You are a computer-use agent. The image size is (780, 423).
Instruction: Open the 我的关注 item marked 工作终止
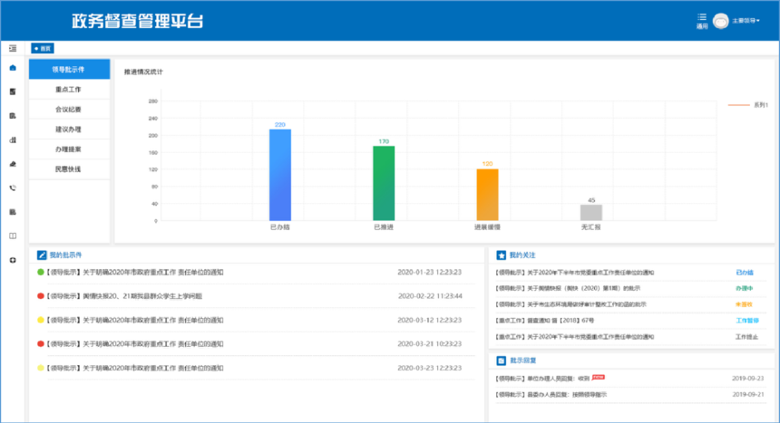574,337
